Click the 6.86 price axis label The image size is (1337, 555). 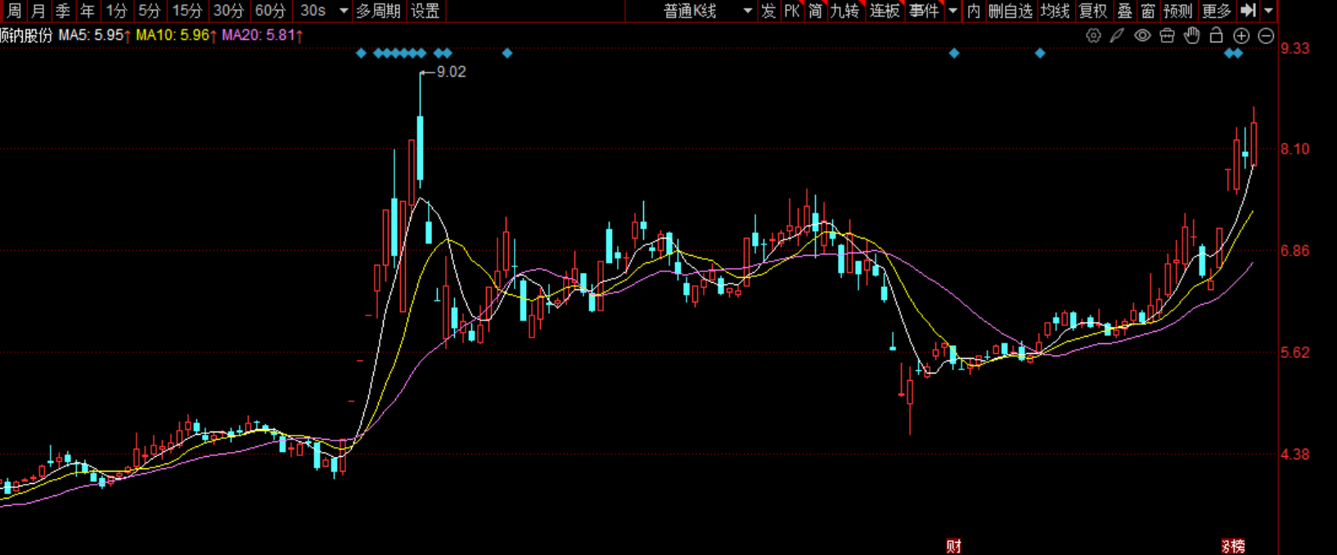(1295, 251)
